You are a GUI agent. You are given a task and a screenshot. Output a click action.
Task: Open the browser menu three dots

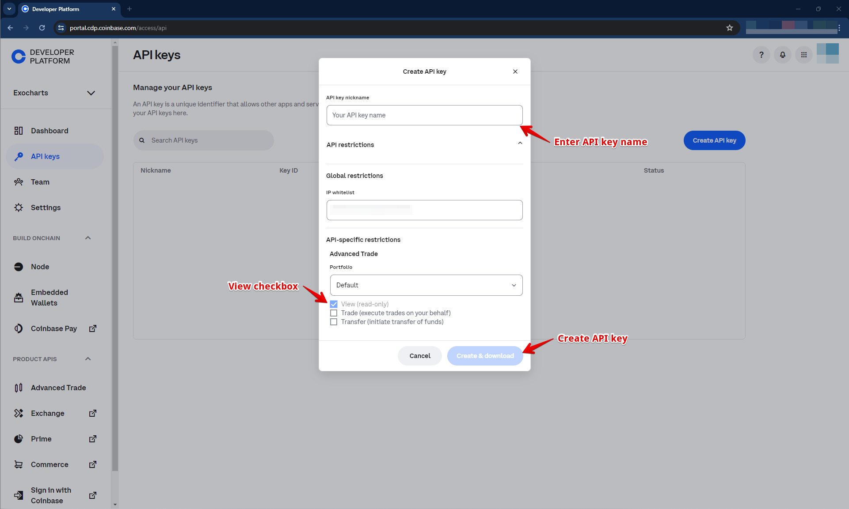point(839,28)
